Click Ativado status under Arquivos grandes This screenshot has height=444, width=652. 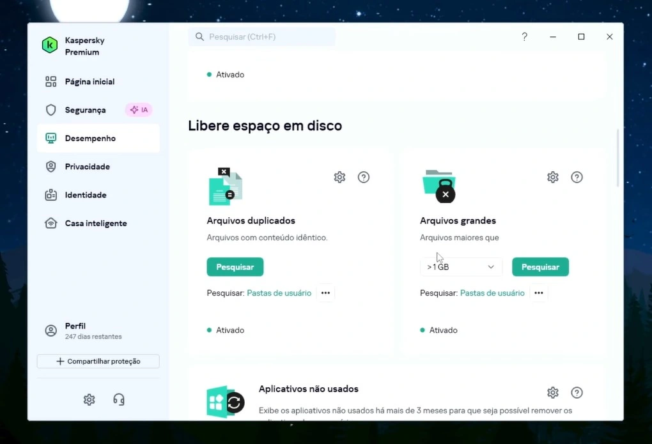point(439,330)
